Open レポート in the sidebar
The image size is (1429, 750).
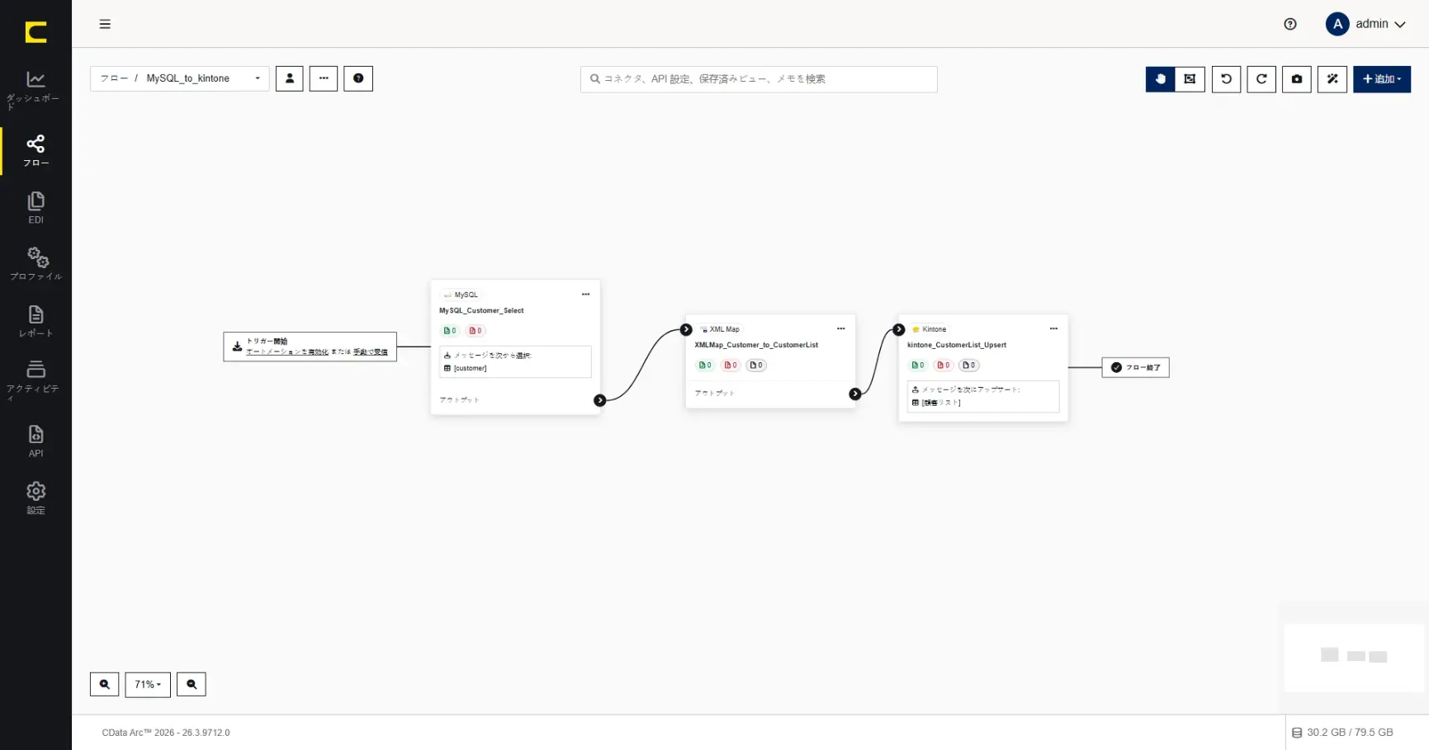35,321
